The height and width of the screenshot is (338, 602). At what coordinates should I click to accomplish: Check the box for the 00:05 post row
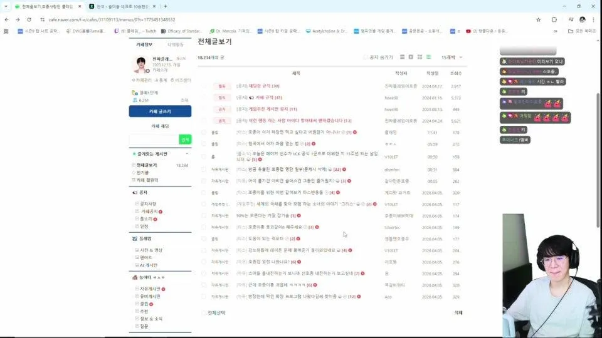pos(203,181)
